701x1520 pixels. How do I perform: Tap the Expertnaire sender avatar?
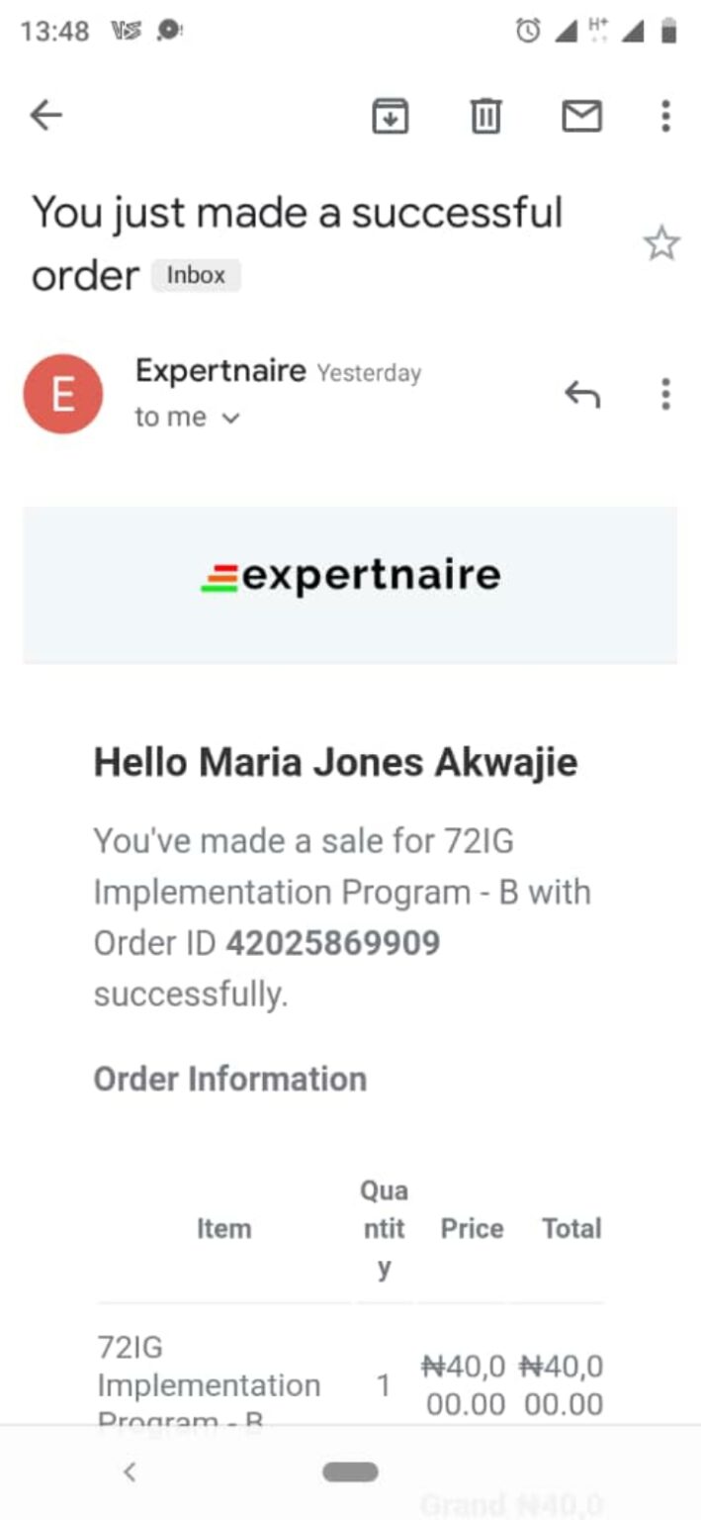point(62,394)
